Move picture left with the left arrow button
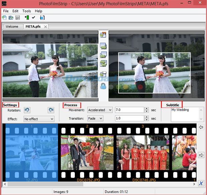207x195 pixels. pyautogui.click(x=201, y=127)
